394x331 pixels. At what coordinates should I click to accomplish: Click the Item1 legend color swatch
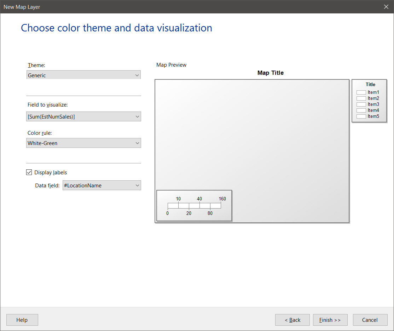pyautogui.click(x=361, y=92)
